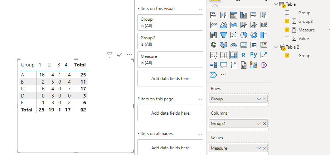Open More options on the matrix visual

coord(130,55)
